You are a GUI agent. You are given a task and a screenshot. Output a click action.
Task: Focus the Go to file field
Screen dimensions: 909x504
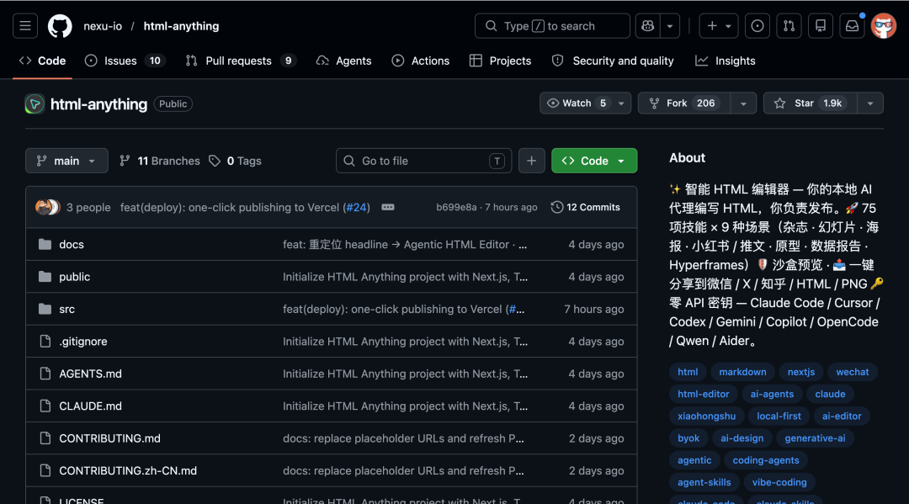point(423,161)
